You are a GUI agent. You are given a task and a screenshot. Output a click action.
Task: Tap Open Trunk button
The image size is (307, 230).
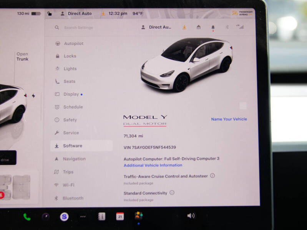click(22, 56)
